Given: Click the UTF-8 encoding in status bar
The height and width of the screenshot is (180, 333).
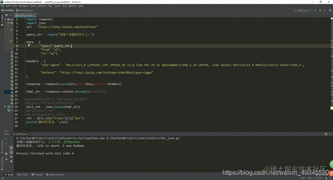Looking at the screenshot, I should 319,178.
